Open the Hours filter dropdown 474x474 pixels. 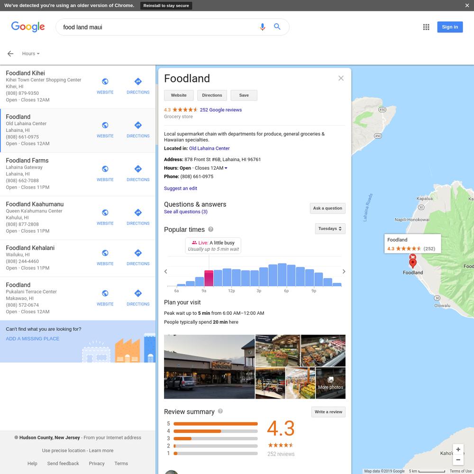[x=30, y=54]
